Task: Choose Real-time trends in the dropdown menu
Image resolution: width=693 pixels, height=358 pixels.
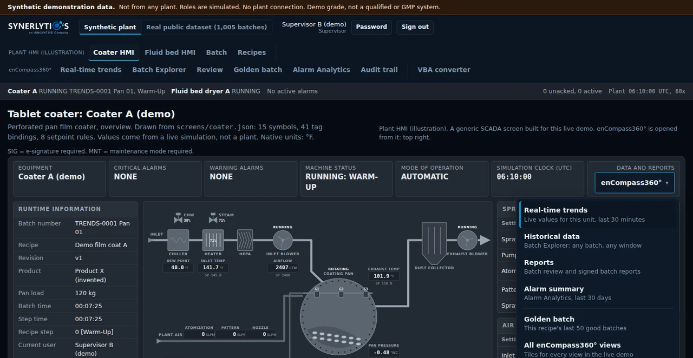Action: [598, 215]
